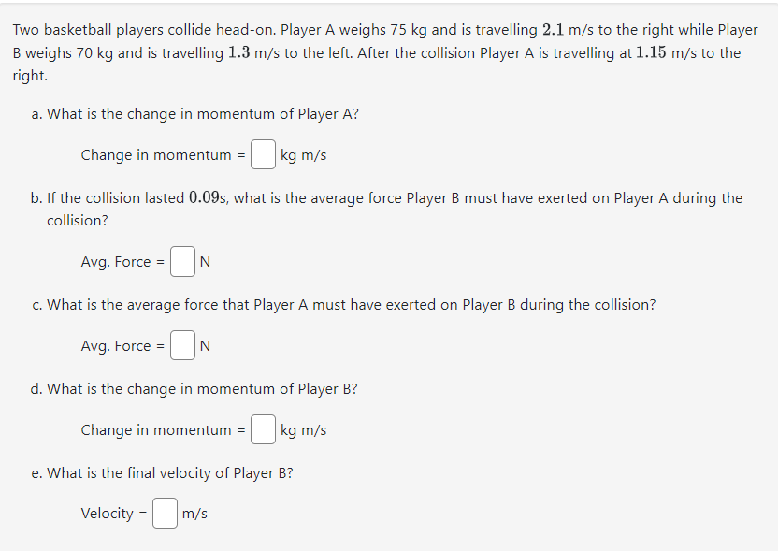Screen dimensions: 778x551
Task: Select the Velocity answer box in part e
Action: pos(165,513)
